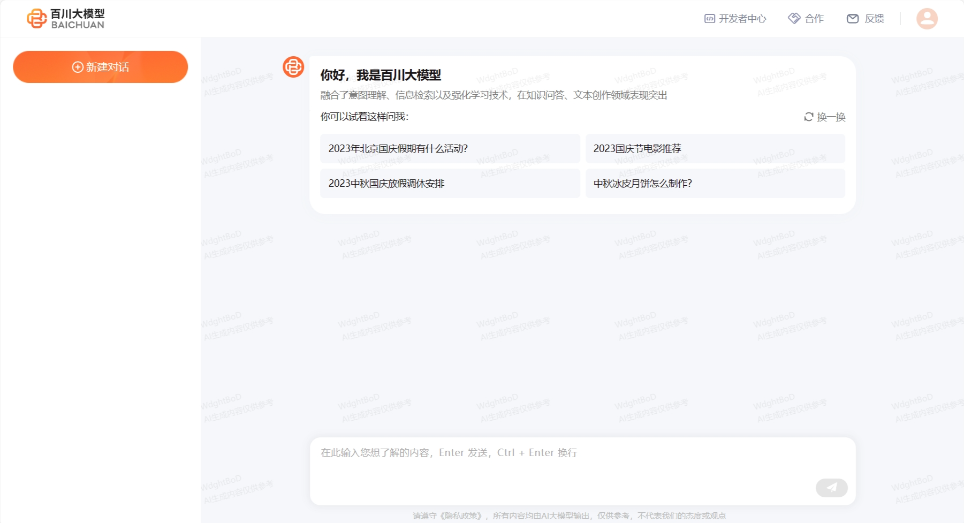The image size is (964, 523).
Task: Start a new chat with 新建对话
Action: click(x=101, y=67)
